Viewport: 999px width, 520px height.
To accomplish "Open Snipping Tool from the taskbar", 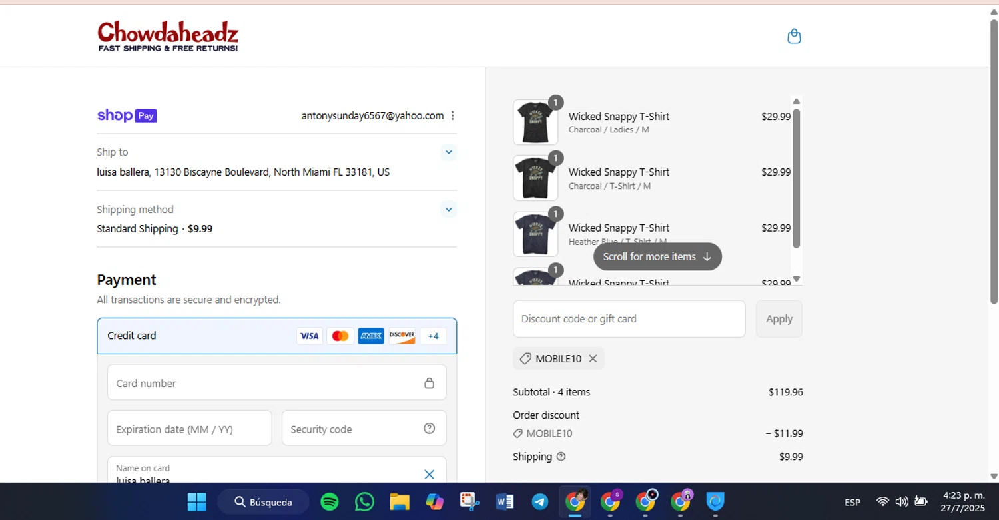I will (x=470, y=502).
